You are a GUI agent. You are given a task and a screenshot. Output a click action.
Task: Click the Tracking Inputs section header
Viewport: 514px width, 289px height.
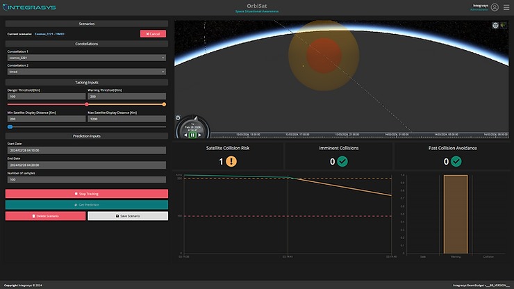pyautogui.click(x=87, y=83)
